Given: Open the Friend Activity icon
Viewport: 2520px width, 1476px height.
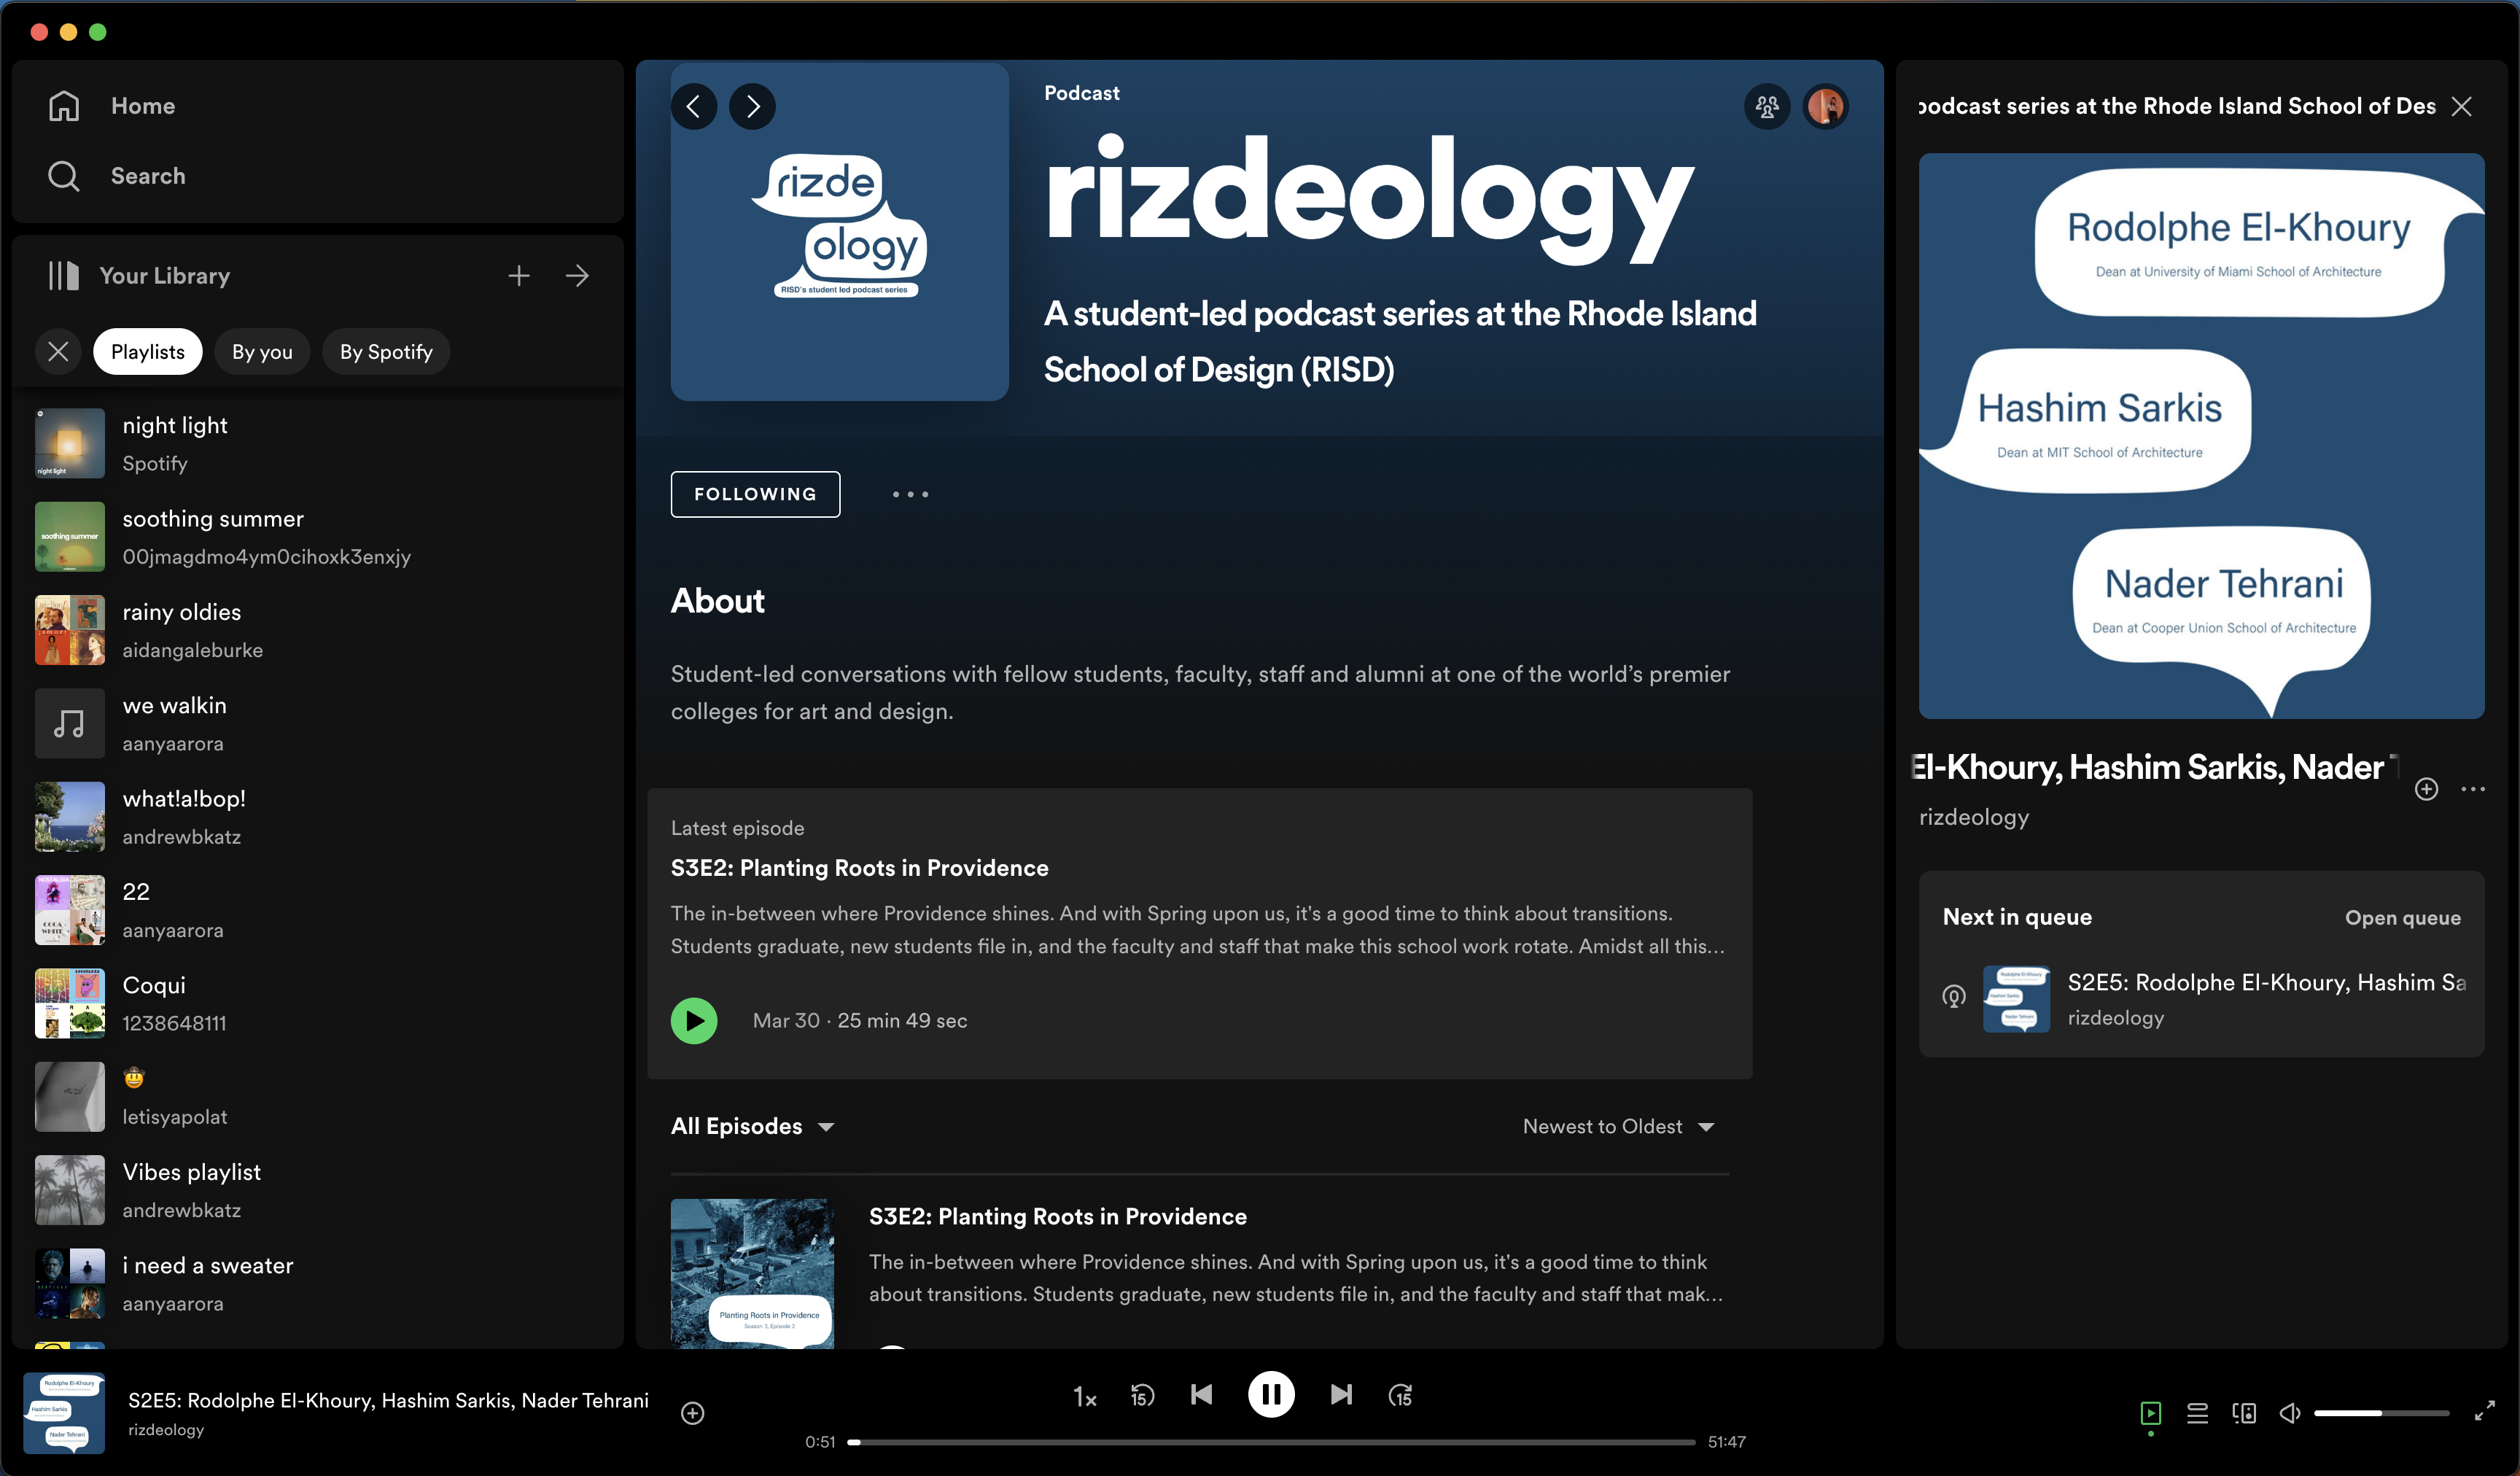Looking at the screenshot, I should 1767,106.
